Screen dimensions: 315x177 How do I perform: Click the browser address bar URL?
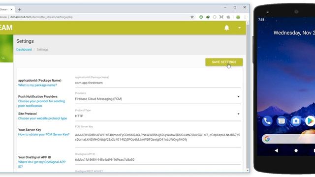[41, 17]
